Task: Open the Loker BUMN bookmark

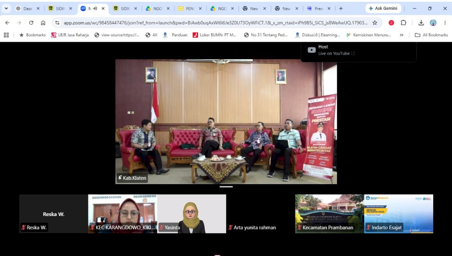Action: [215, 35]
